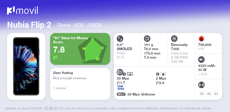Click the AnTuTu benchmark flame icon
This screenshot has height=112, width=230.
(x=201, y=39)
